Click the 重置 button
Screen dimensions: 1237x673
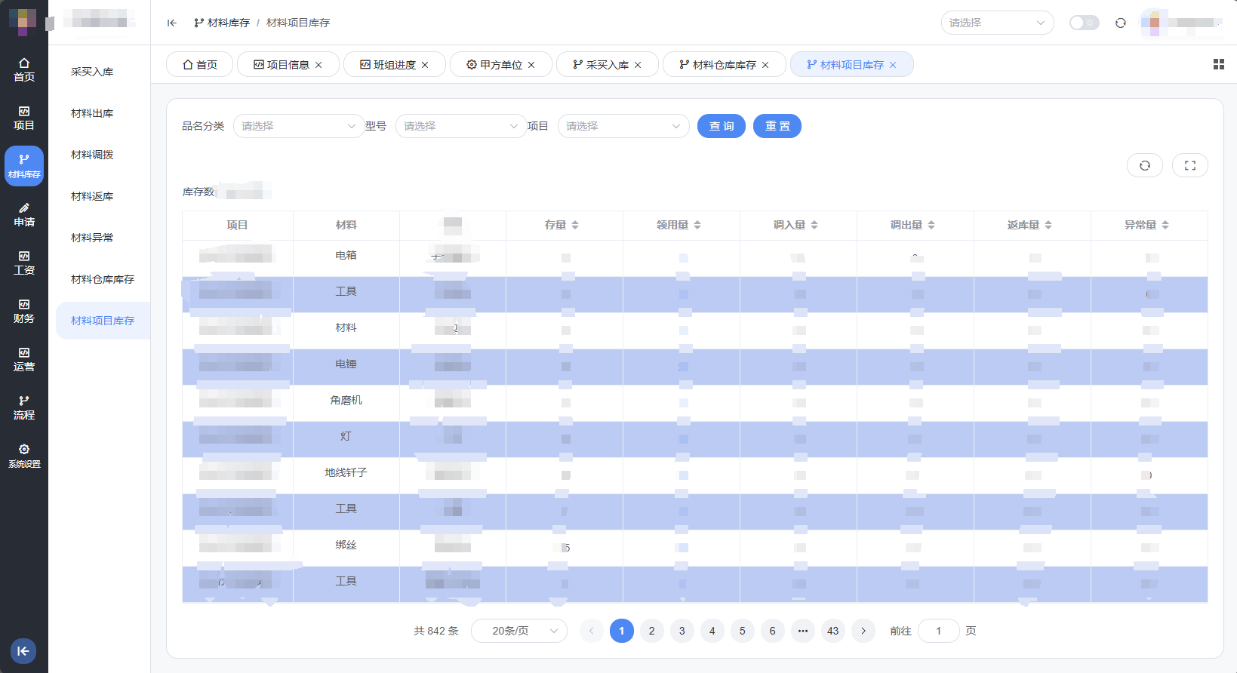click(x=777, y=126)
